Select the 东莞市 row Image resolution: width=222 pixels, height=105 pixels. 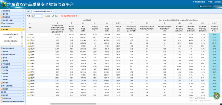(x=123, y=66)
